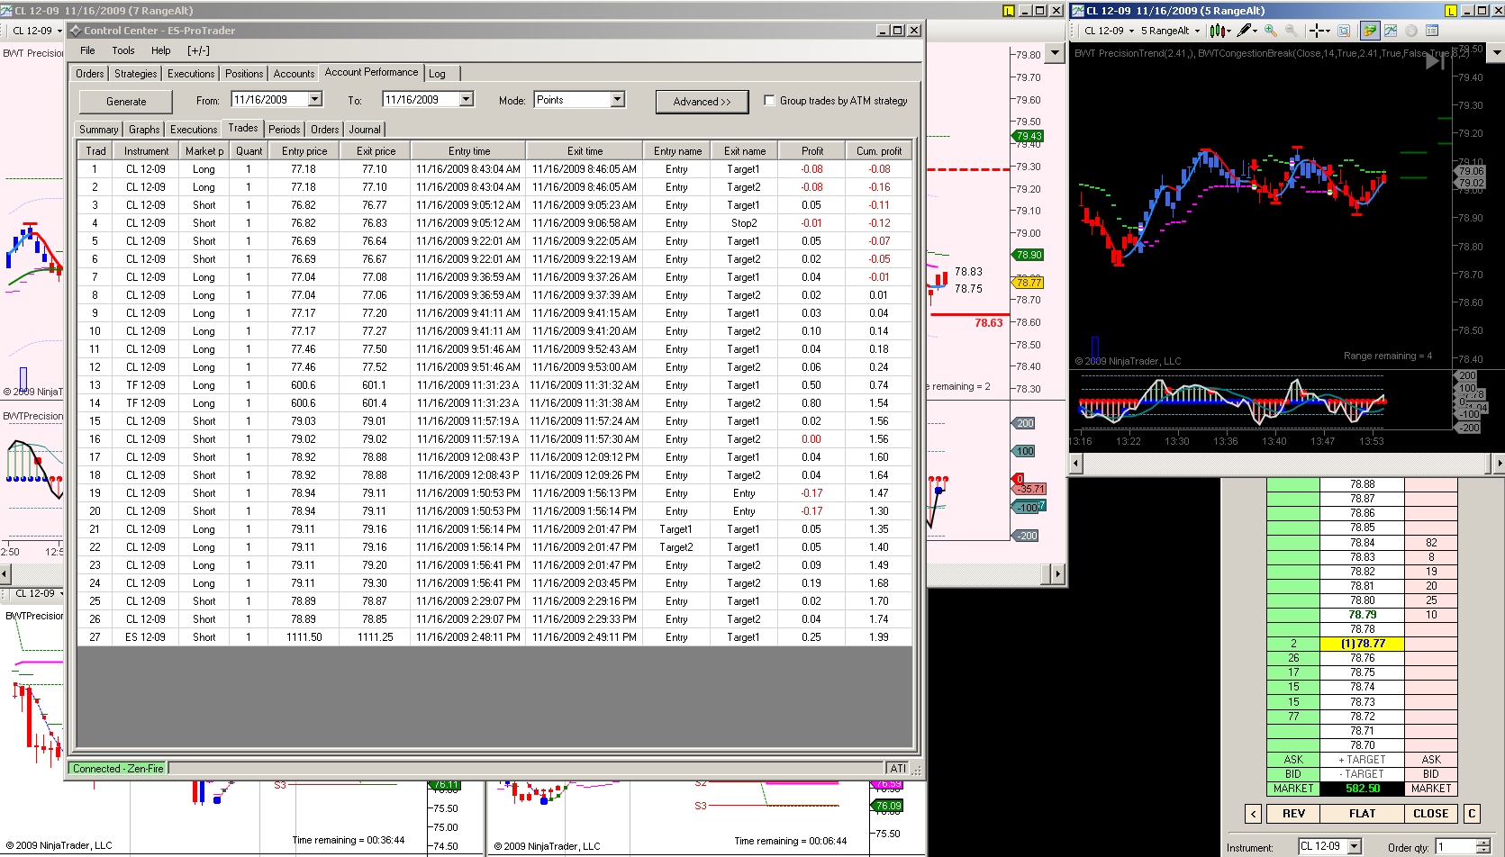Open the drawing tools pen icon
This screenshot has height=857, width=1505.
pos(1247,31)
